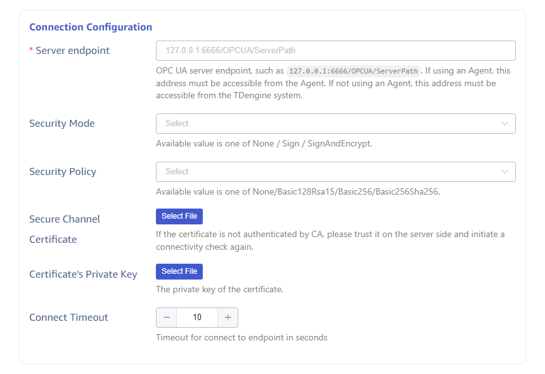Click the timeout in seconds hint text
This screenshot has width=545, height=374.
coord(241,337)
